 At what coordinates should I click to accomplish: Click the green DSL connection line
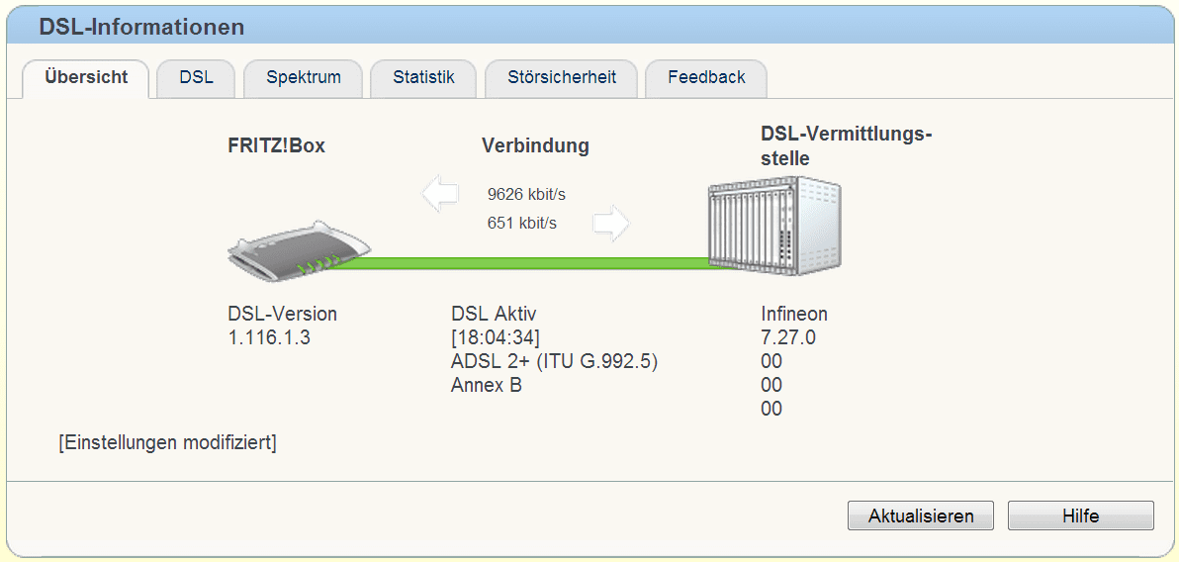(x=534, y=262)
